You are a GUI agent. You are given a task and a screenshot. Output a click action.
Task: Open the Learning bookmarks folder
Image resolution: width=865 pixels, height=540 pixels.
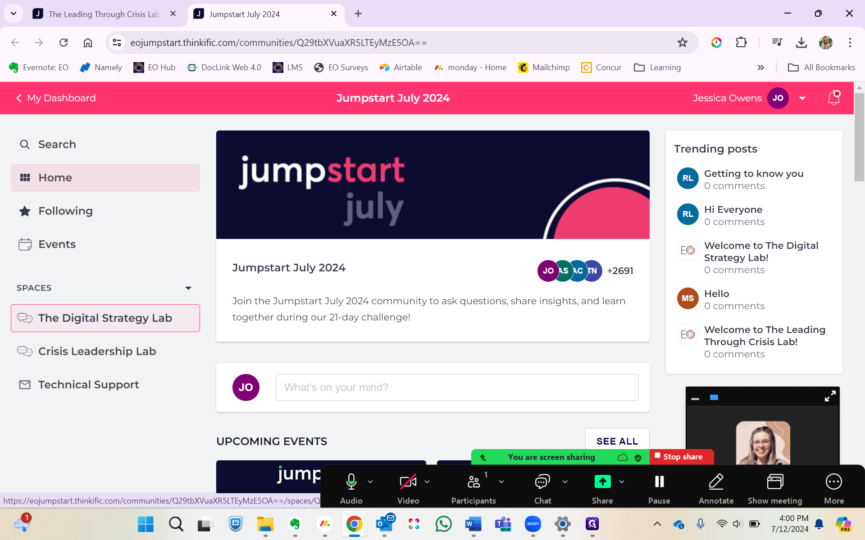click(x=657, y=67)
